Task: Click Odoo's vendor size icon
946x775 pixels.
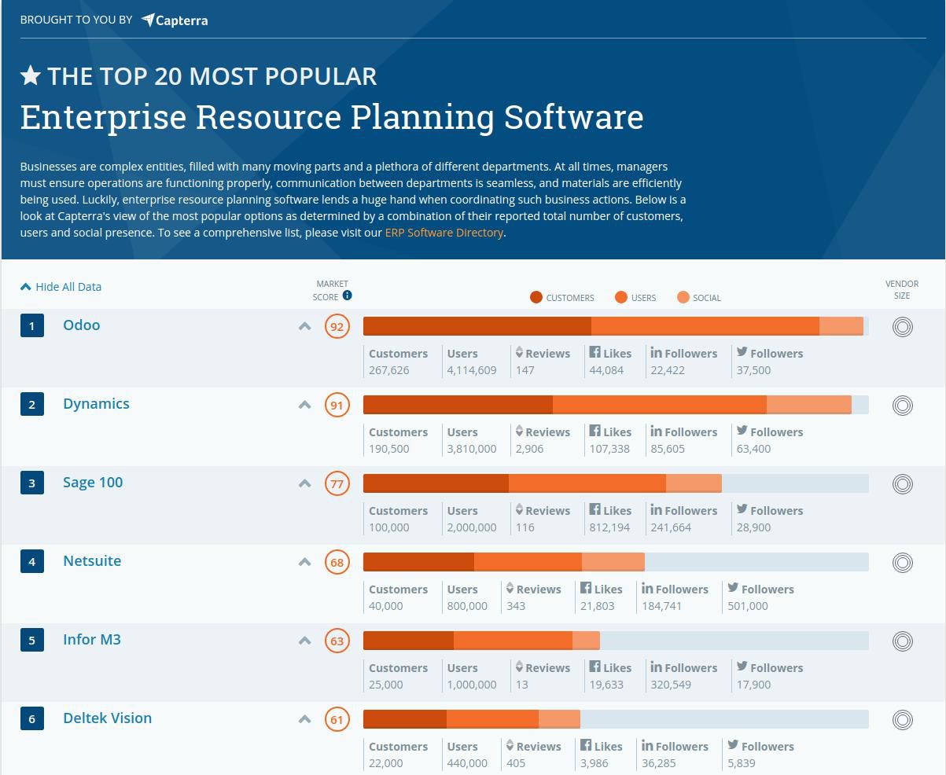Action: [903, 327]
